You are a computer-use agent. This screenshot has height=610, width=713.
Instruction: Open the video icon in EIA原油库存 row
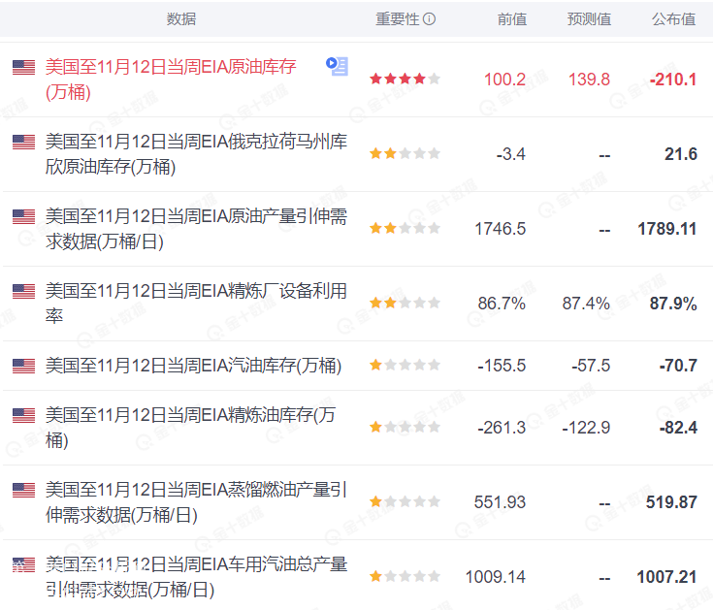click(337, 66)
